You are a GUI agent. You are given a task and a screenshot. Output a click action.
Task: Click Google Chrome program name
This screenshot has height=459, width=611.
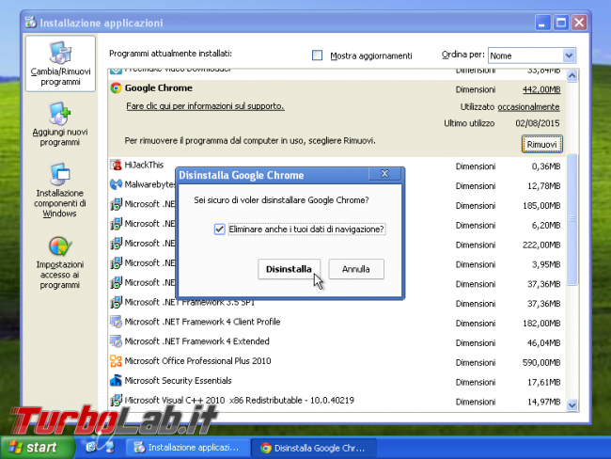(x=159, y=88)
